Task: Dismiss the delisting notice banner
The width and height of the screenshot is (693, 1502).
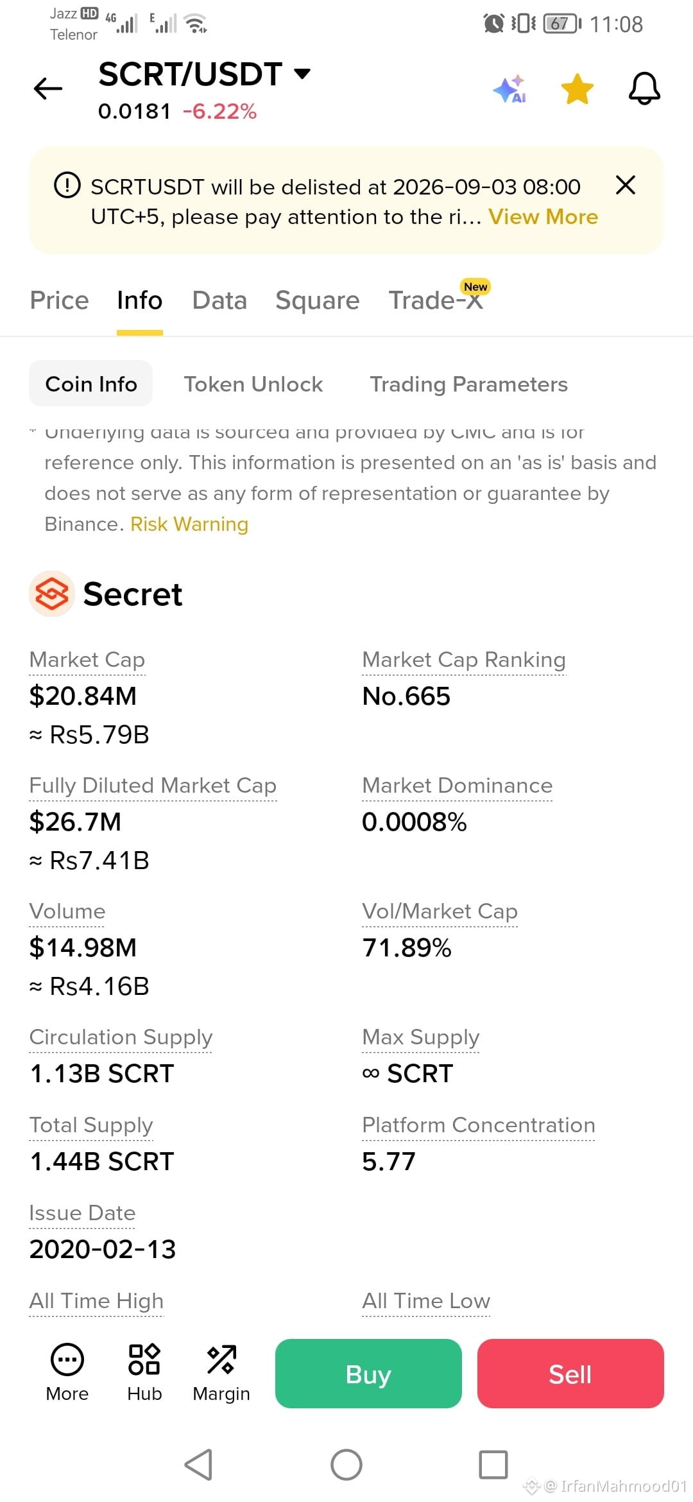Action: (x=625, y=185)
